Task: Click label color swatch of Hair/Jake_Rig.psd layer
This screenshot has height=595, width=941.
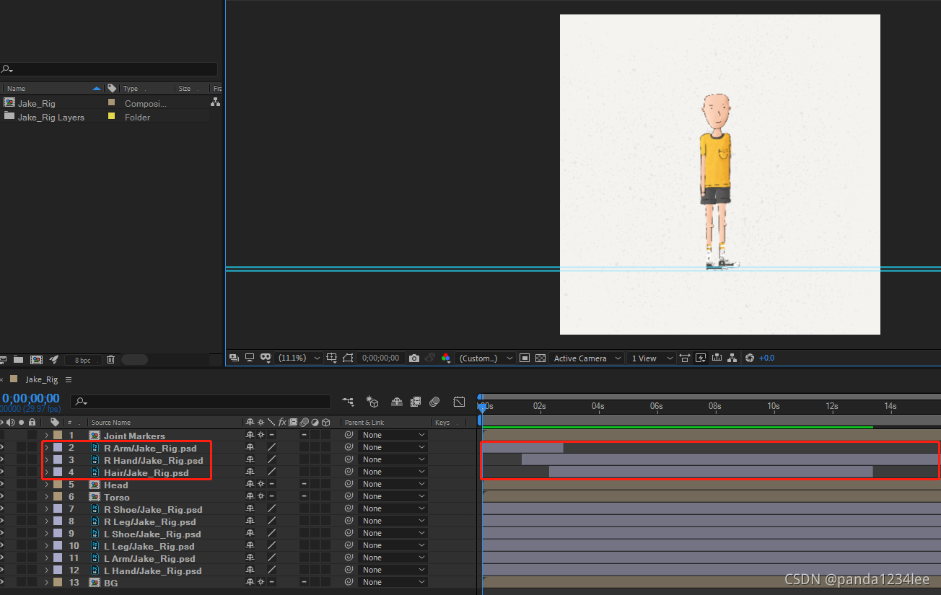Action: click(x=58, y=472)
